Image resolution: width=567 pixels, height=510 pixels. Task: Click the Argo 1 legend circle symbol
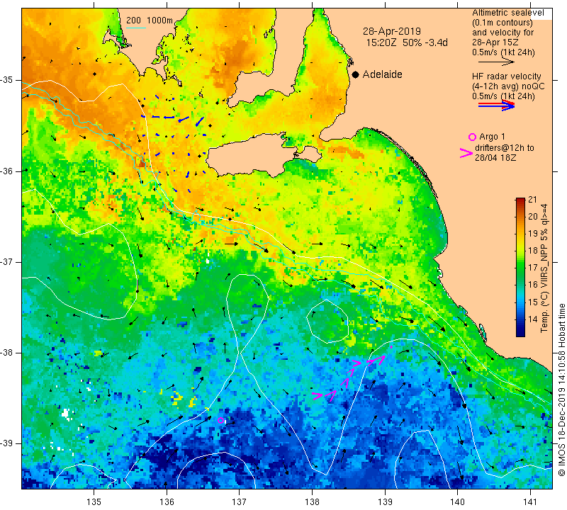(472, 137)
